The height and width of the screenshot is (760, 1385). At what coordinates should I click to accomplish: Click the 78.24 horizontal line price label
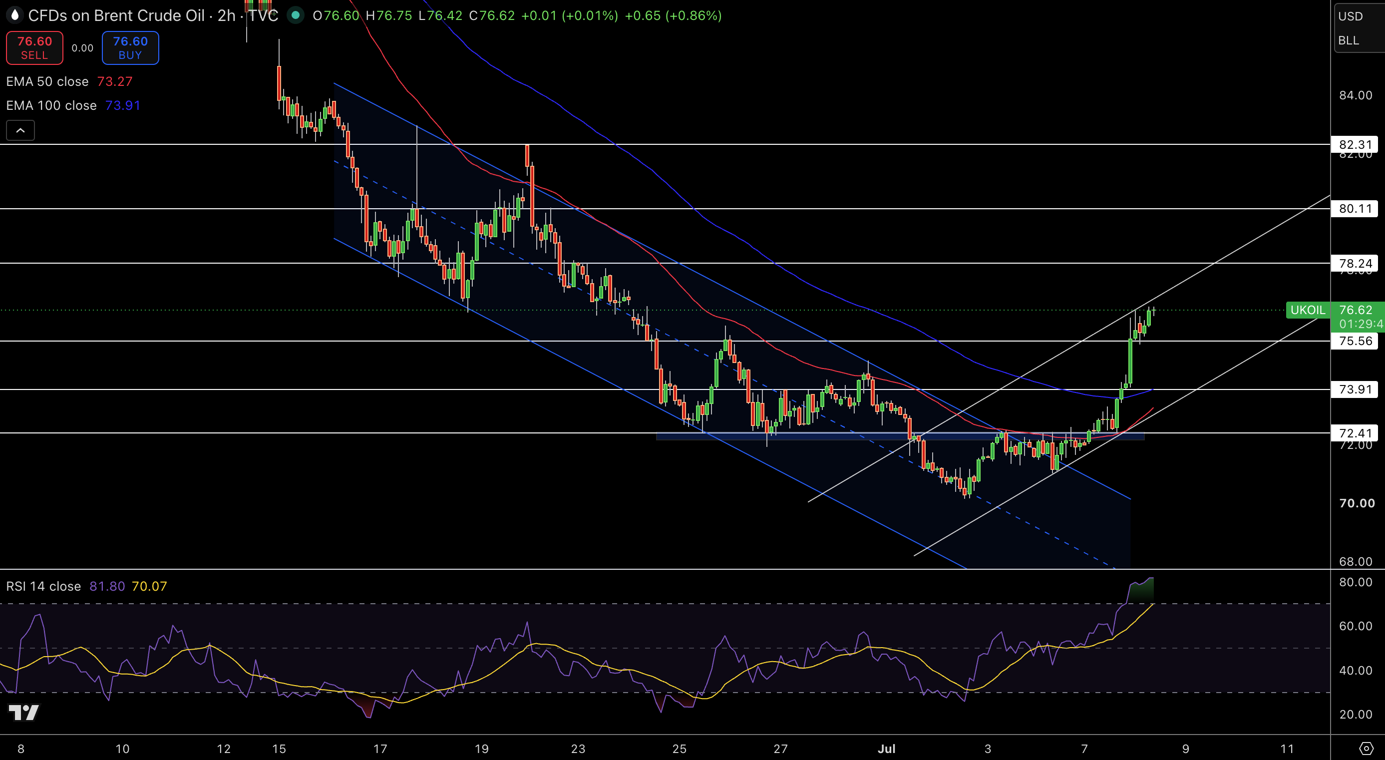1355,263
